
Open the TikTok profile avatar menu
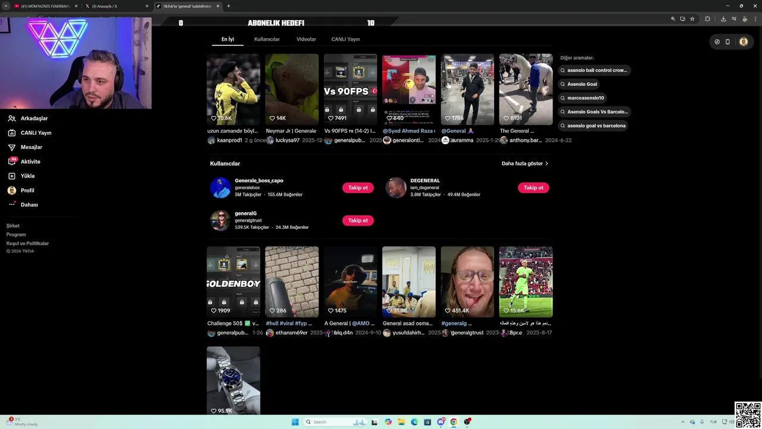(744, 42)
